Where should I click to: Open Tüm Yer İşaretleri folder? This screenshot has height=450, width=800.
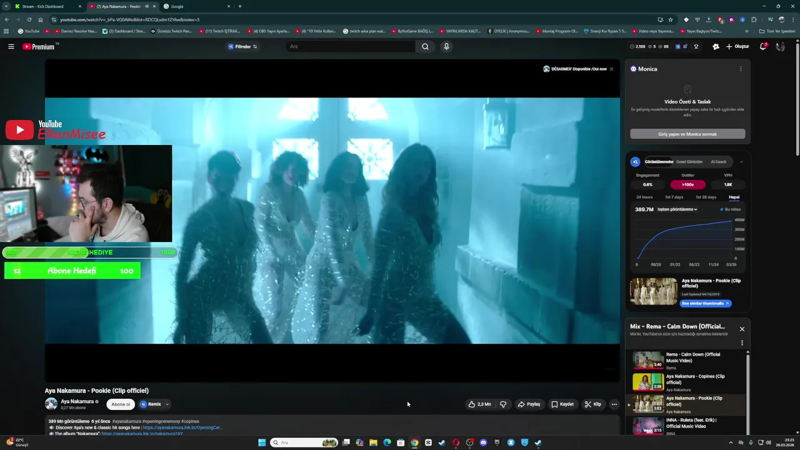777,31
